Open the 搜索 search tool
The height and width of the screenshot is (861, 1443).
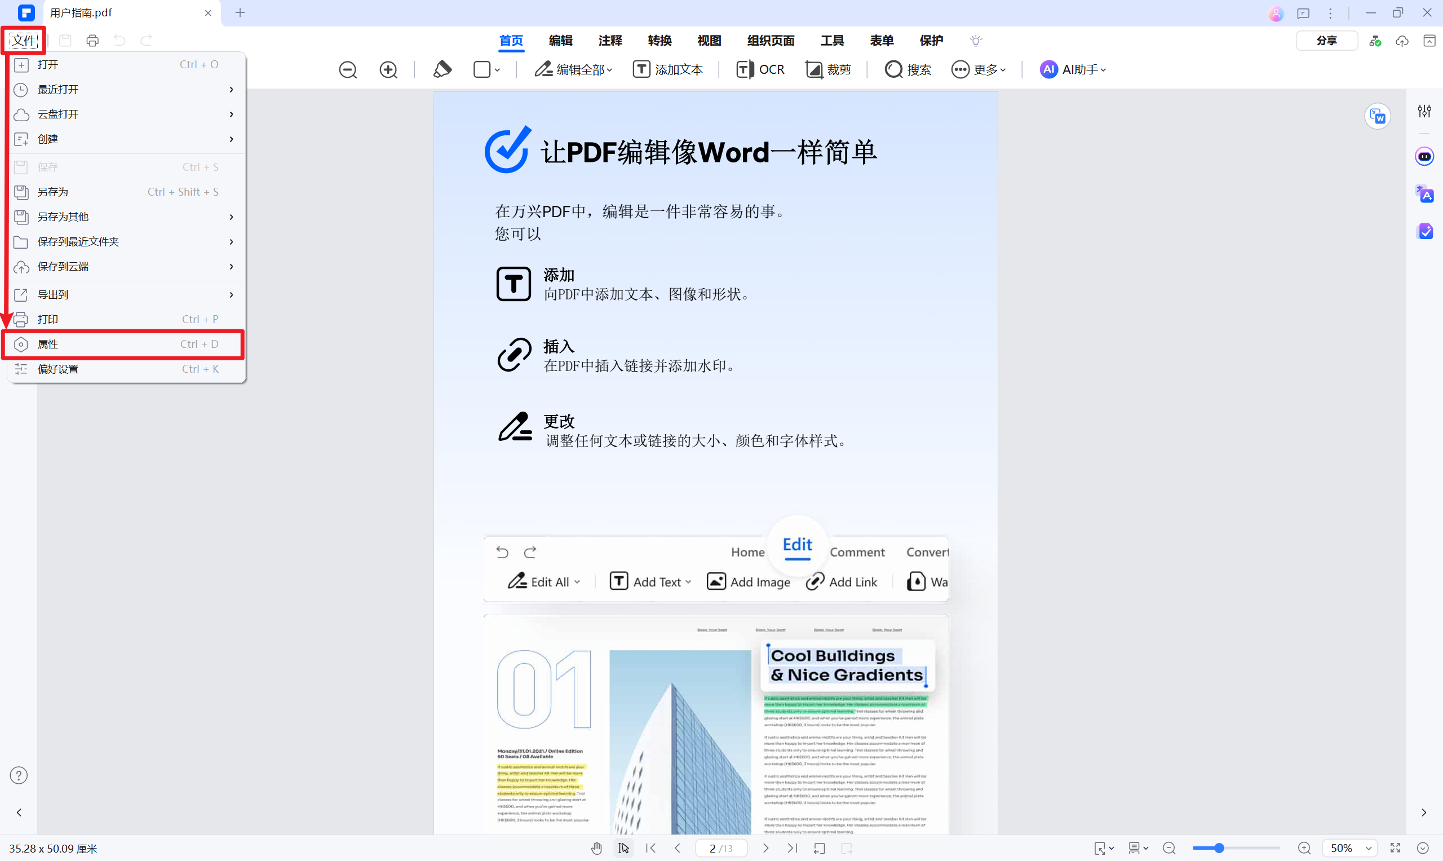[908, 69]
